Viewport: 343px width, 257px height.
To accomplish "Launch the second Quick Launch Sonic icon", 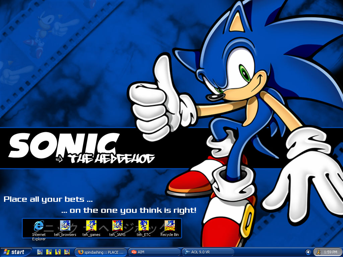I will (x=49, y=252).
